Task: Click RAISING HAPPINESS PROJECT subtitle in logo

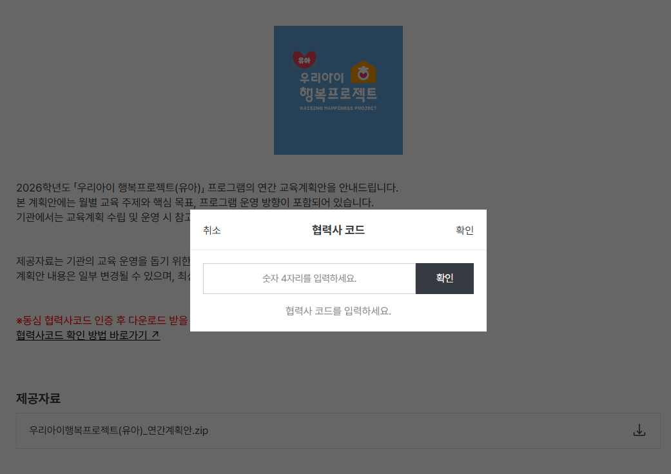Action: point(338,108)
